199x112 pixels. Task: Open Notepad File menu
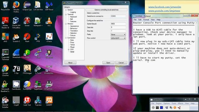coord(135,20)
